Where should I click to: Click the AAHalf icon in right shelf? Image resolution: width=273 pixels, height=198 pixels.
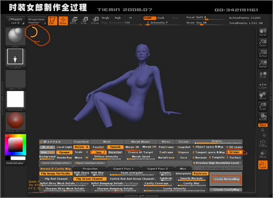click(263, 64)
